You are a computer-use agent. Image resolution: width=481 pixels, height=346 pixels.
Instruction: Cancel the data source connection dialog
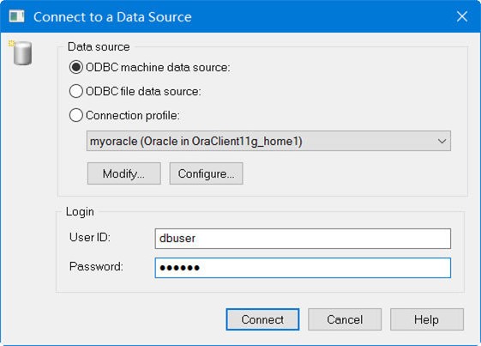coord(345,319)
